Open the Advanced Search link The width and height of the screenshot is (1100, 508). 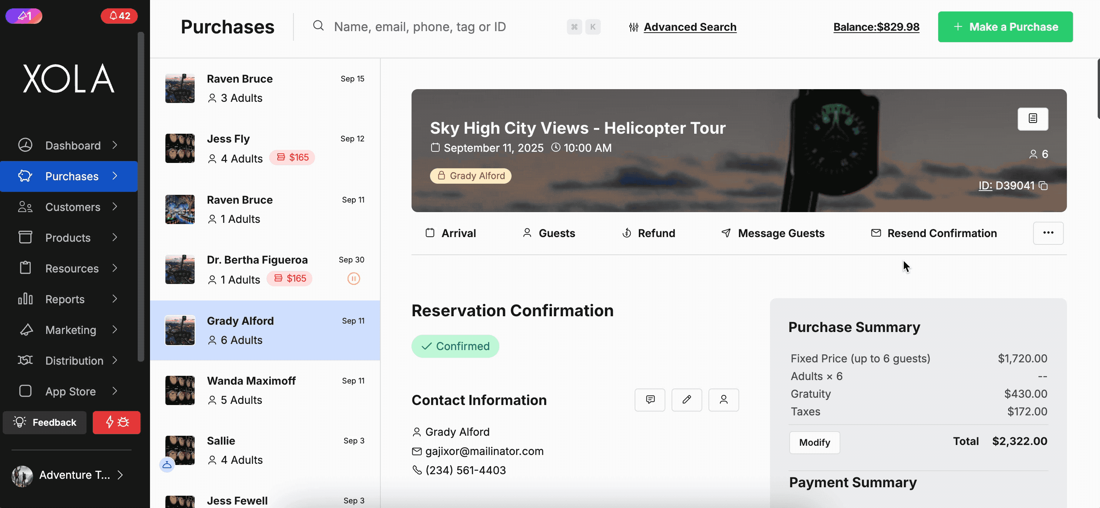click(689, 27)
